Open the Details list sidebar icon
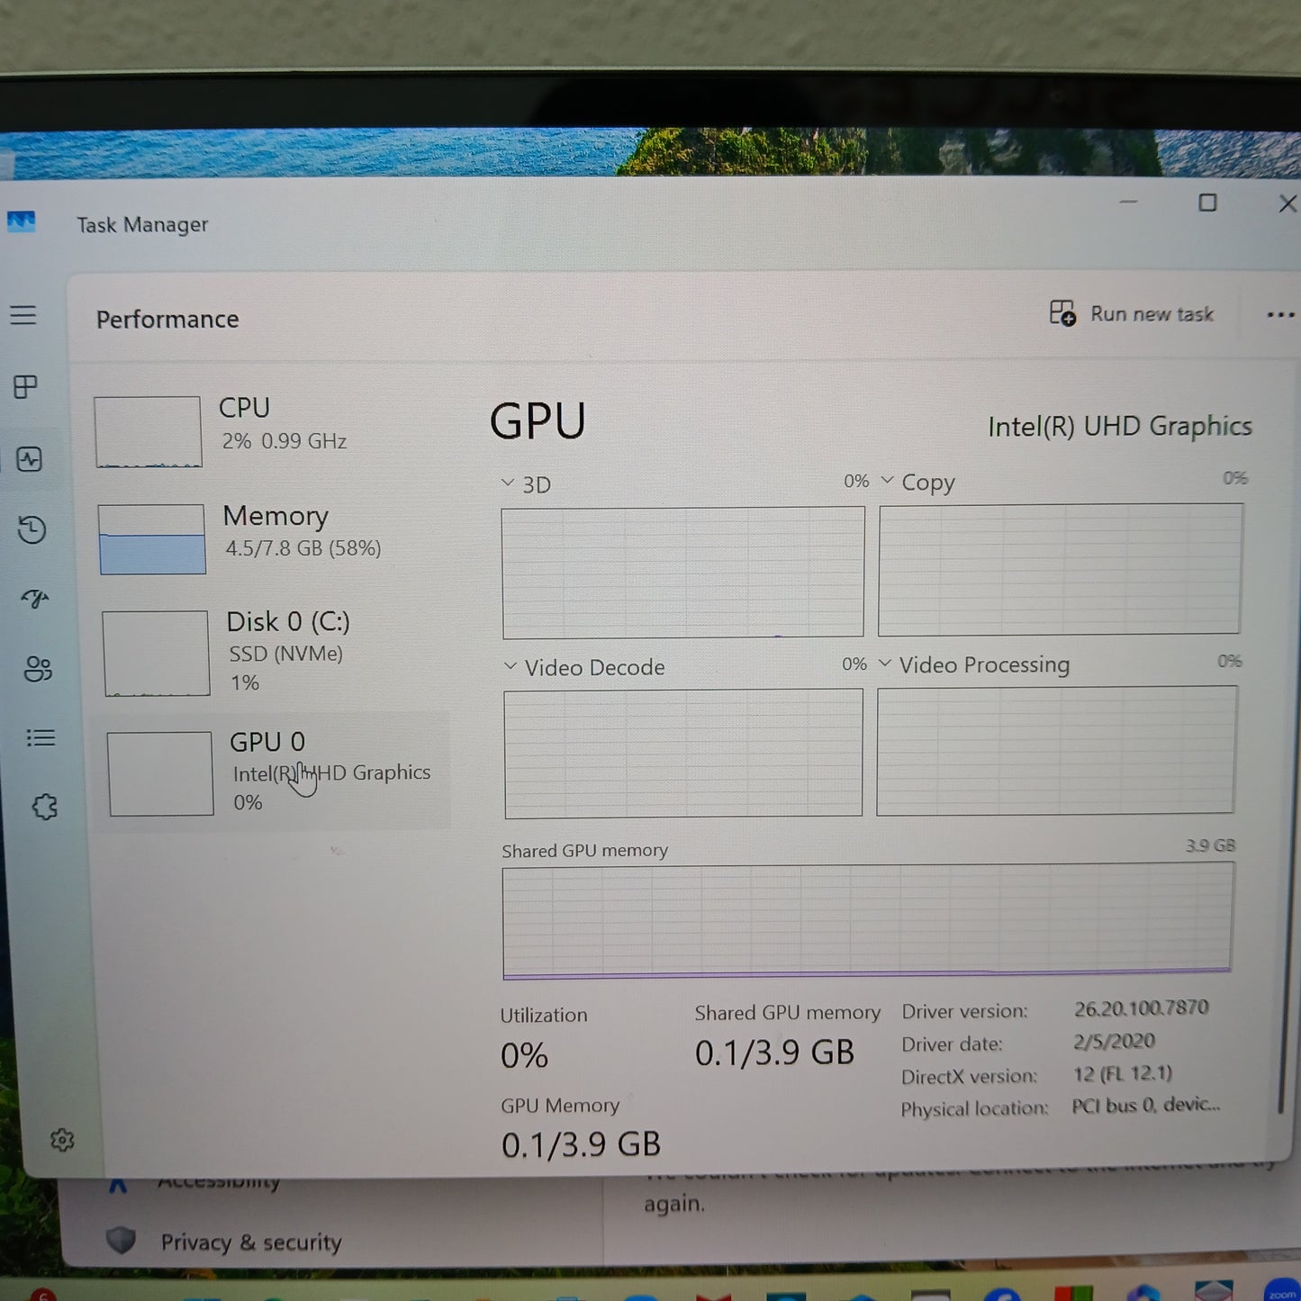 click(x=41, y=738)
